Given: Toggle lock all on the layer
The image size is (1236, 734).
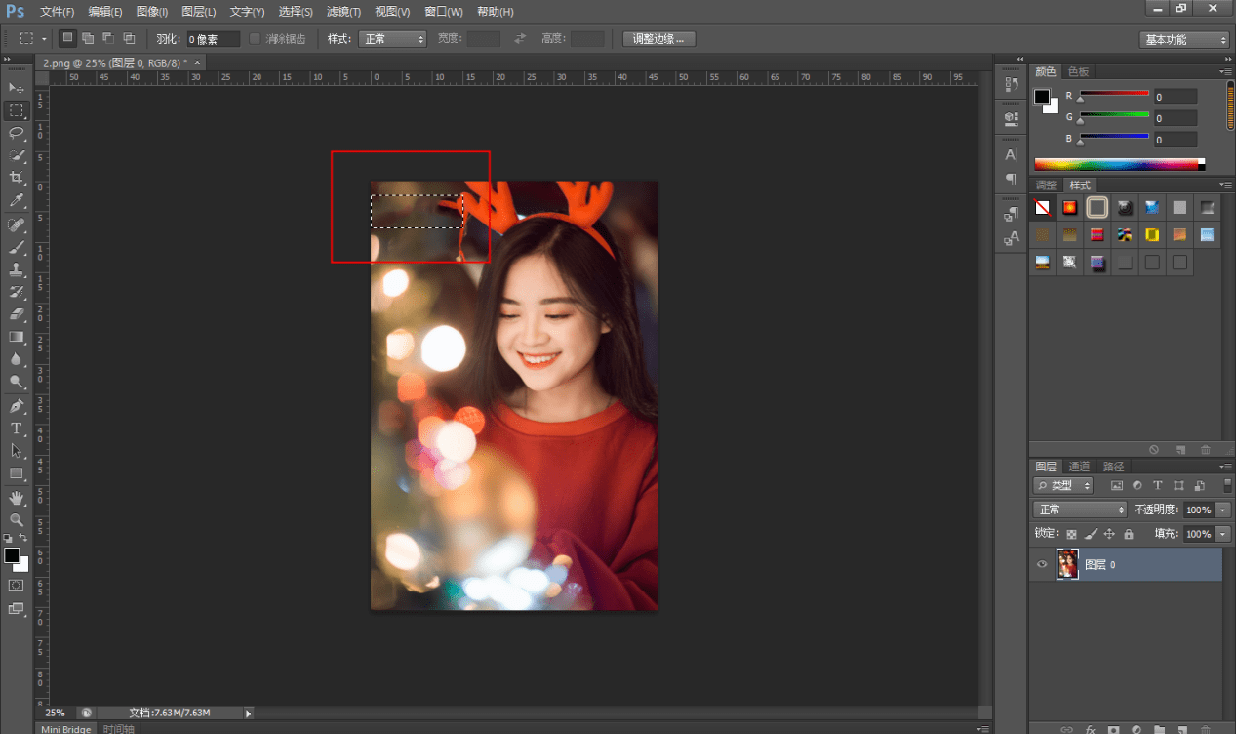Looking at the screenshot, I should 1128,534.
